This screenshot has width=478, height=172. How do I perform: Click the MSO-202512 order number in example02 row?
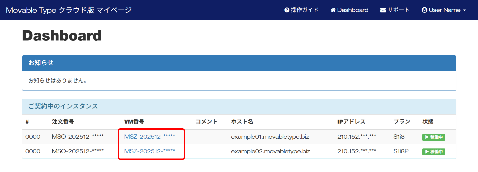(x=78, y=151)
